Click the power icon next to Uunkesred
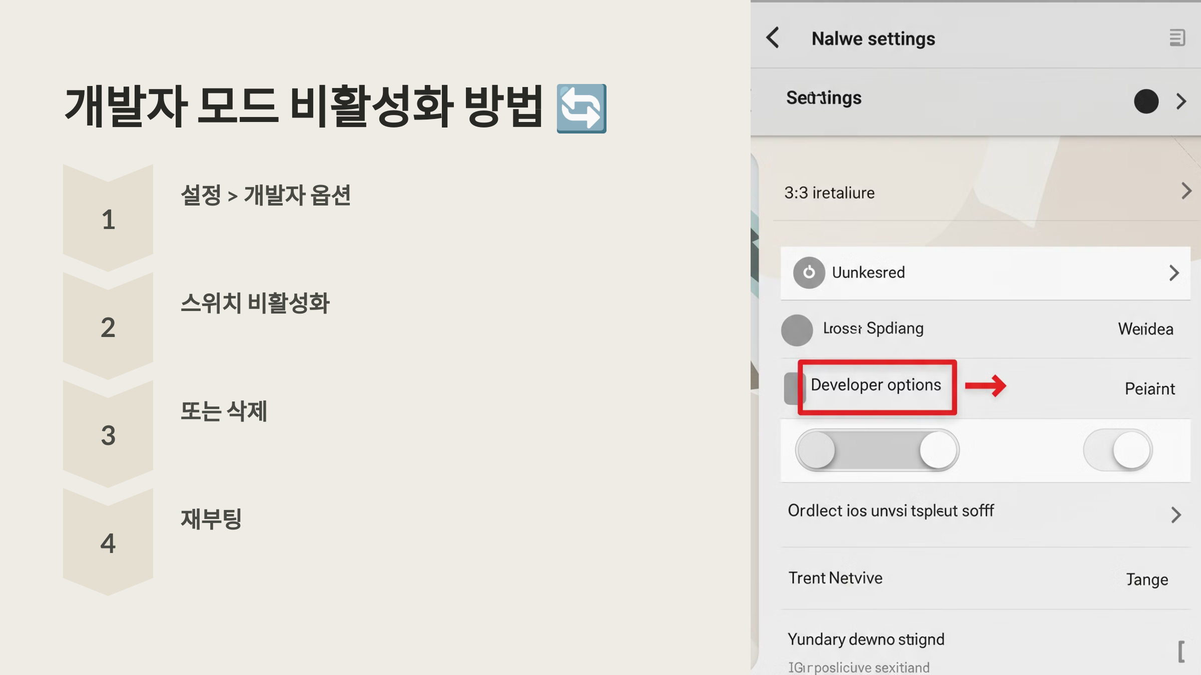The height and width of the screenshot is (675, 1201). (809, 272)
